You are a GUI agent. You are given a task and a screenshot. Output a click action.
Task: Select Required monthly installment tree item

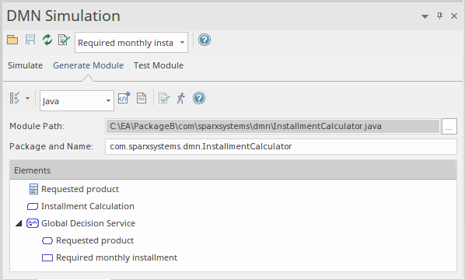tap(117, 257)
